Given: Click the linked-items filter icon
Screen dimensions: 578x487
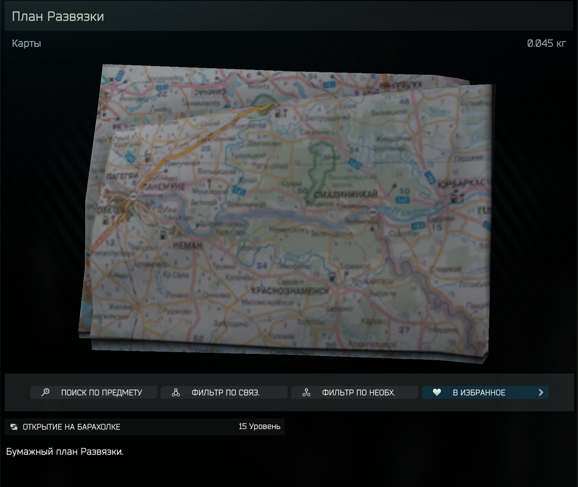Looking at the screenshot, I should tap(176, 392).
